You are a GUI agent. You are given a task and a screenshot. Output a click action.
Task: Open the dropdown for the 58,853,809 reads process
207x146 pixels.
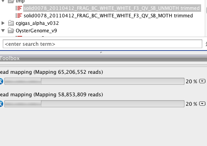tap(202, 103)
